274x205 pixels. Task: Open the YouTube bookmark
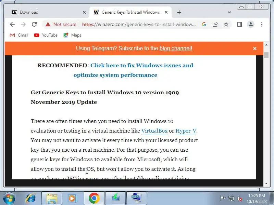point(46,35)
